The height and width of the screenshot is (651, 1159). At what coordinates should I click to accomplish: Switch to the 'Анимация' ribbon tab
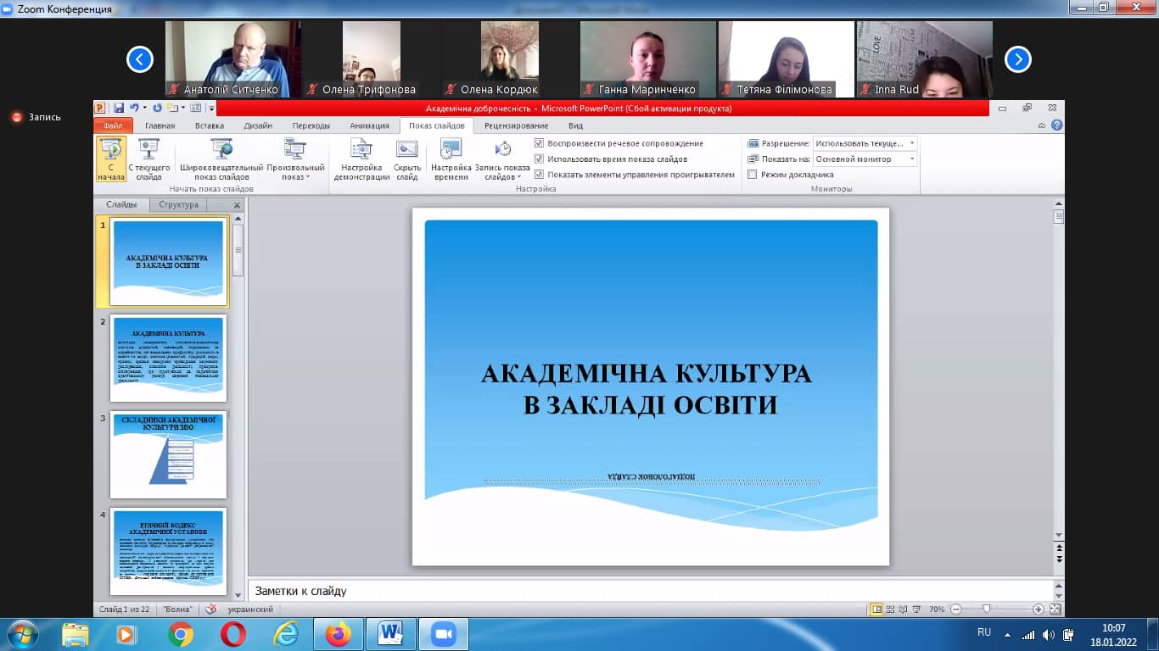(369, 125)
